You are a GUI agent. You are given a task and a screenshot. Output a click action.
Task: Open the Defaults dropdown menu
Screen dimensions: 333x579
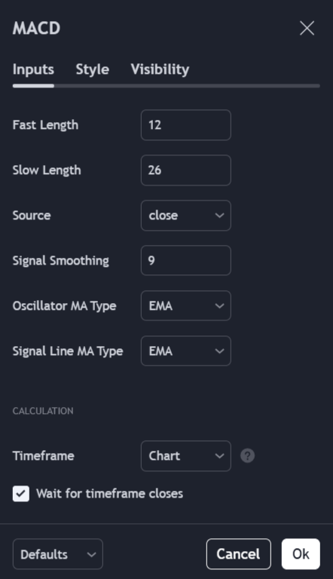tap(58, 554)
